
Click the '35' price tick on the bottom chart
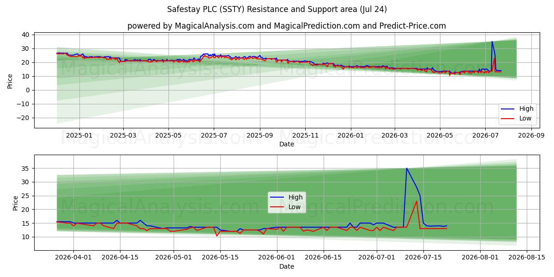point(26,169)
